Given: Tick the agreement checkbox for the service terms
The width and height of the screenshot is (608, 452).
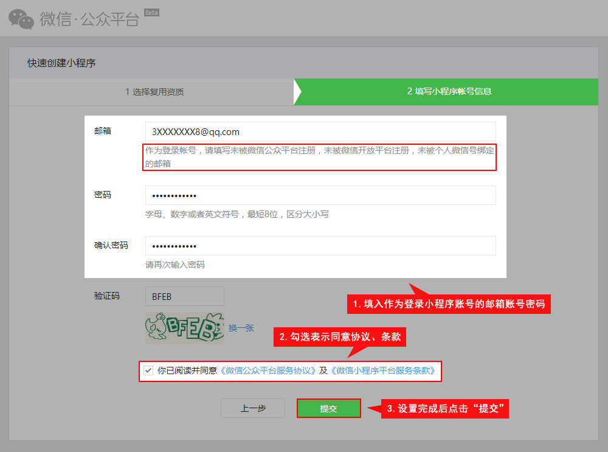Looking at the screenshot, I should 148,370.
